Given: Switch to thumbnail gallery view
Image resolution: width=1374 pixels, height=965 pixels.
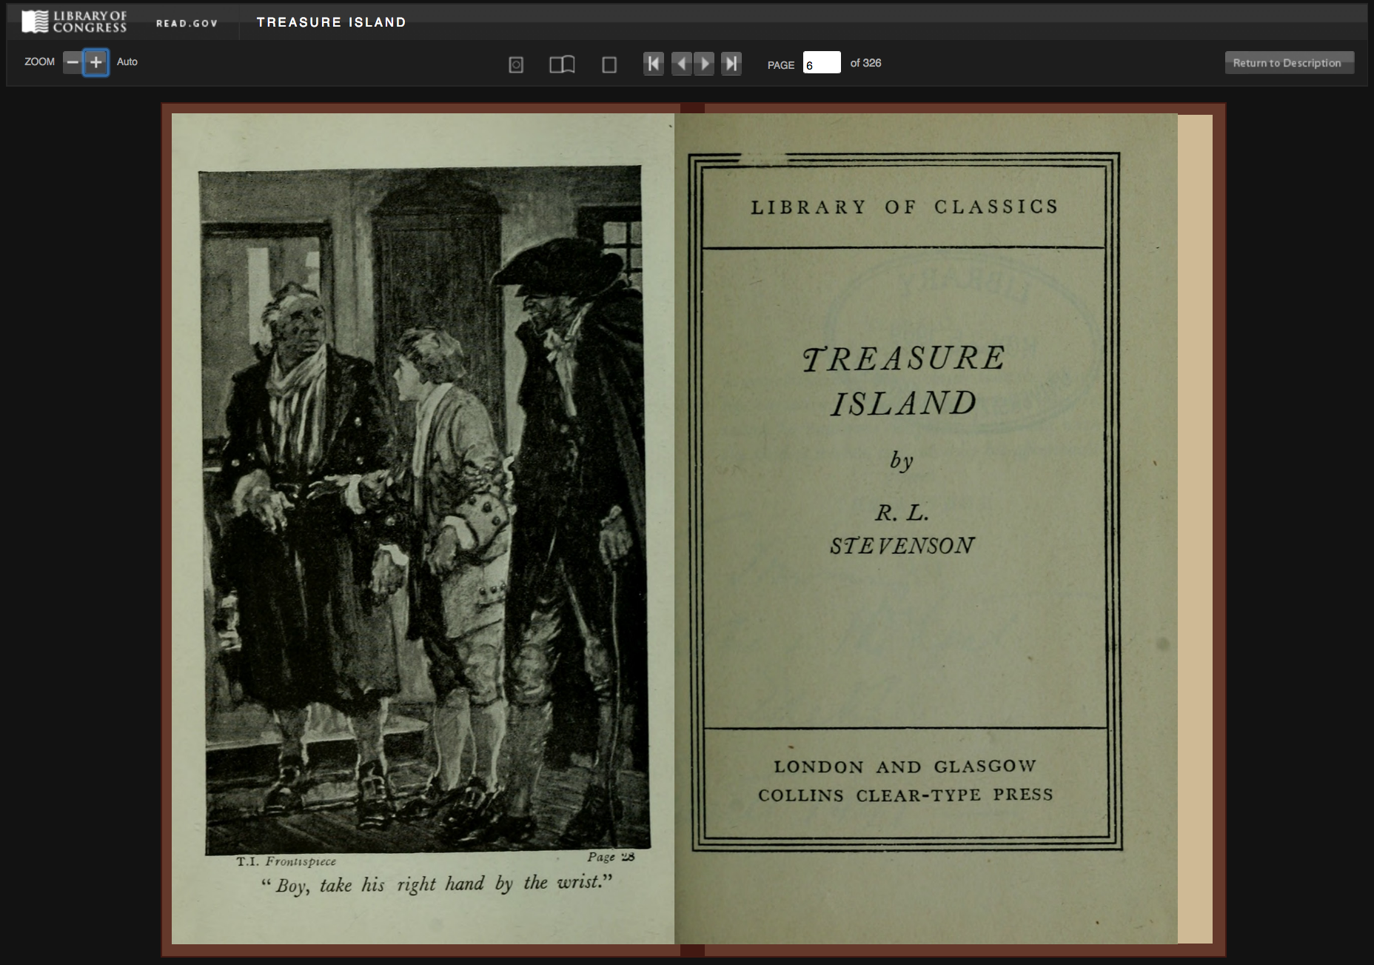Looking at the screenshot, I should [x=517, y=64].
